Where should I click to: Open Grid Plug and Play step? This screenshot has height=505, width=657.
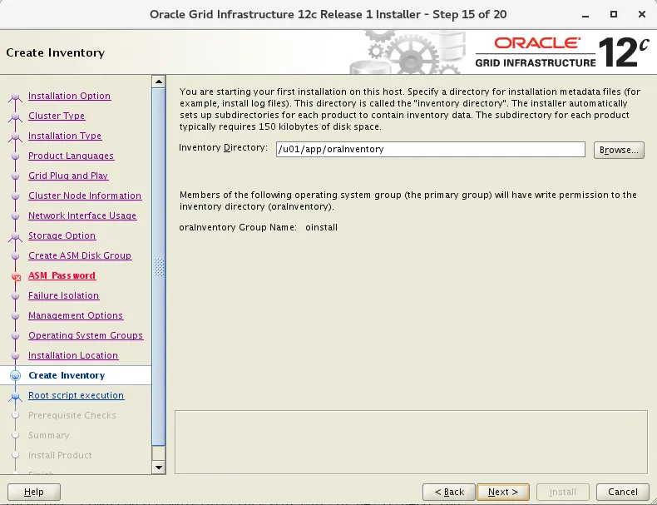(x=68, y=176)
